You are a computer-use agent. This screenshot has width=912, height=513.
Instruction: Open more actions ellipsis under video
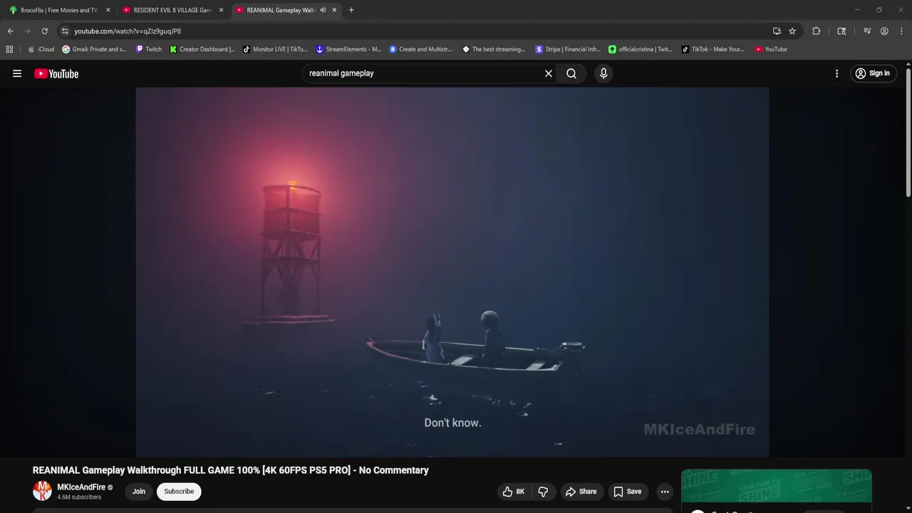coord(665,492)
